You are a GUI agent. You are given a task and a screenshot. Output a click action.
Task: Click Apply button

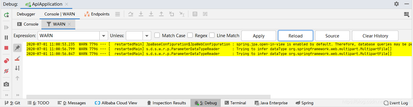259,36
